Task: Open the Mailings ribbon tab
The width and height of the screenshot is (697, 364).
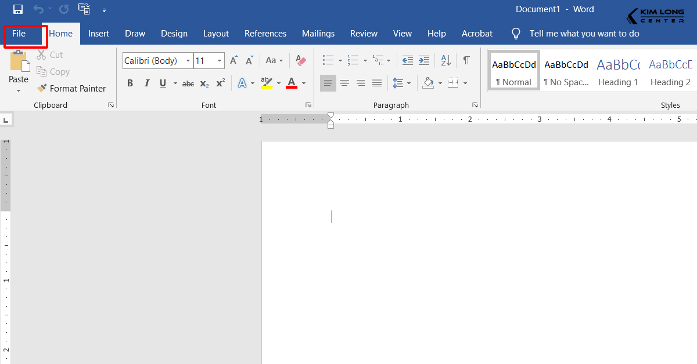Action: pos(318,33)
